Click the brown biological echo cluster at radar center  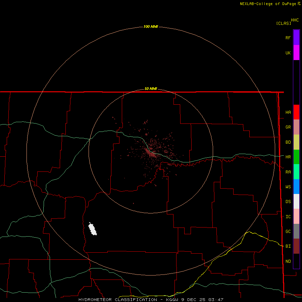pos(151,153)
